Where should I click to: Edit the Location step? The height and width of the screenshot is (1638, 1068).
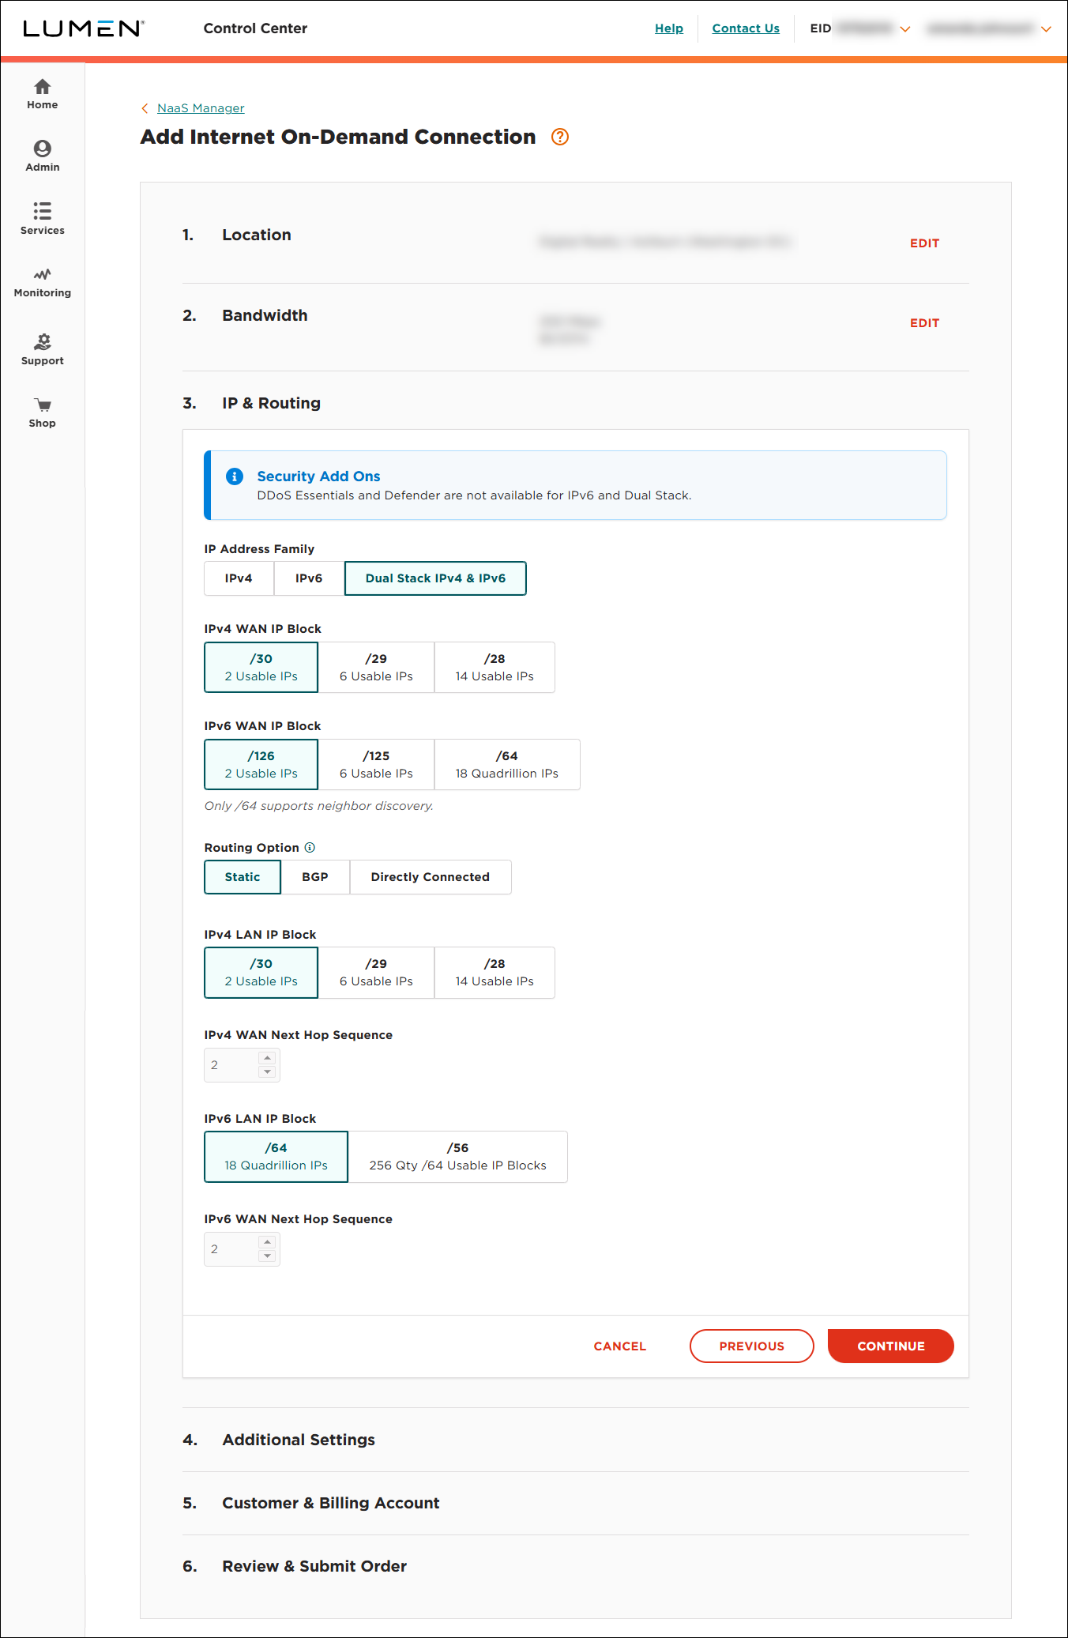click(x=924, y=243)
